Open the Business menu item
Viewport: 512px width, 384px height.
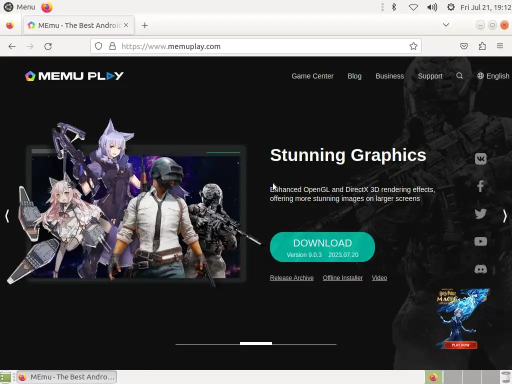coord(389,76)
